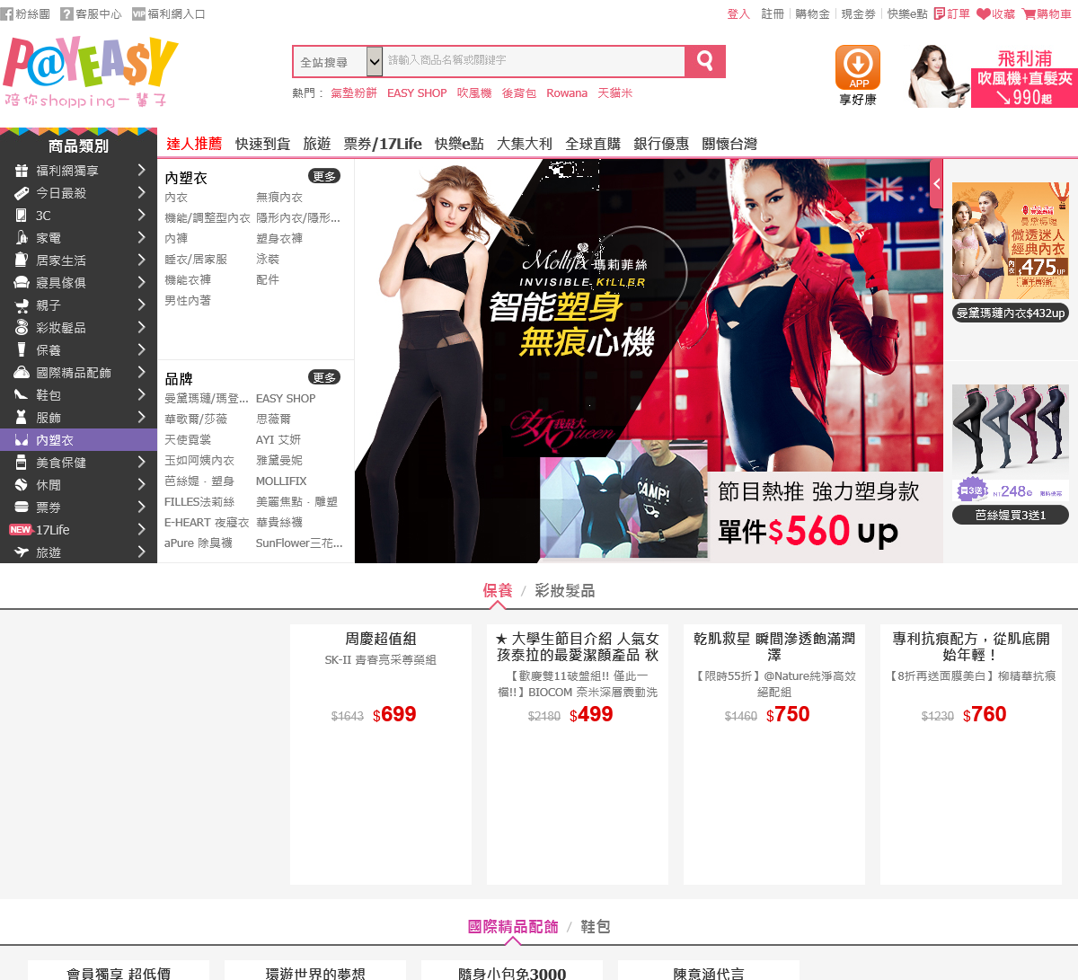This screenshot has width=1078, height=980.
Task: Click the 塑身衣褲 subcategory link
Action: [x=279, y=239]
